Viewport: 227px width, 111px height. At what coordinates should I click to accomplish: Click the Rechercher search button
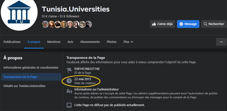pyautogui.click(x=214, y=24)
